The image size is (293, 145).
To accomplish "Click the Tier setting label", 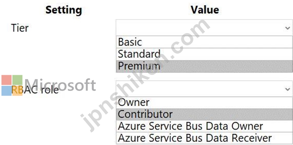I will (20, 28).
